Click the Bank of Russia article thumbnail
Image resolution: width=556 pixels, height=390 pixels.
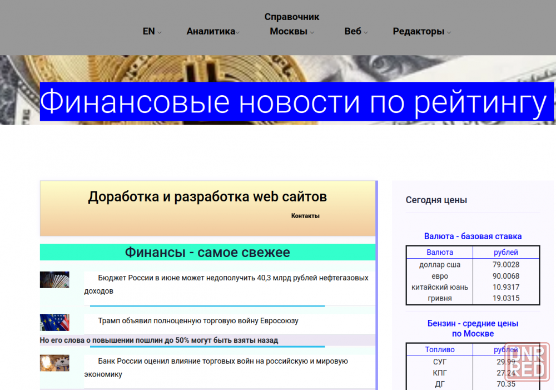coord(54,363)
